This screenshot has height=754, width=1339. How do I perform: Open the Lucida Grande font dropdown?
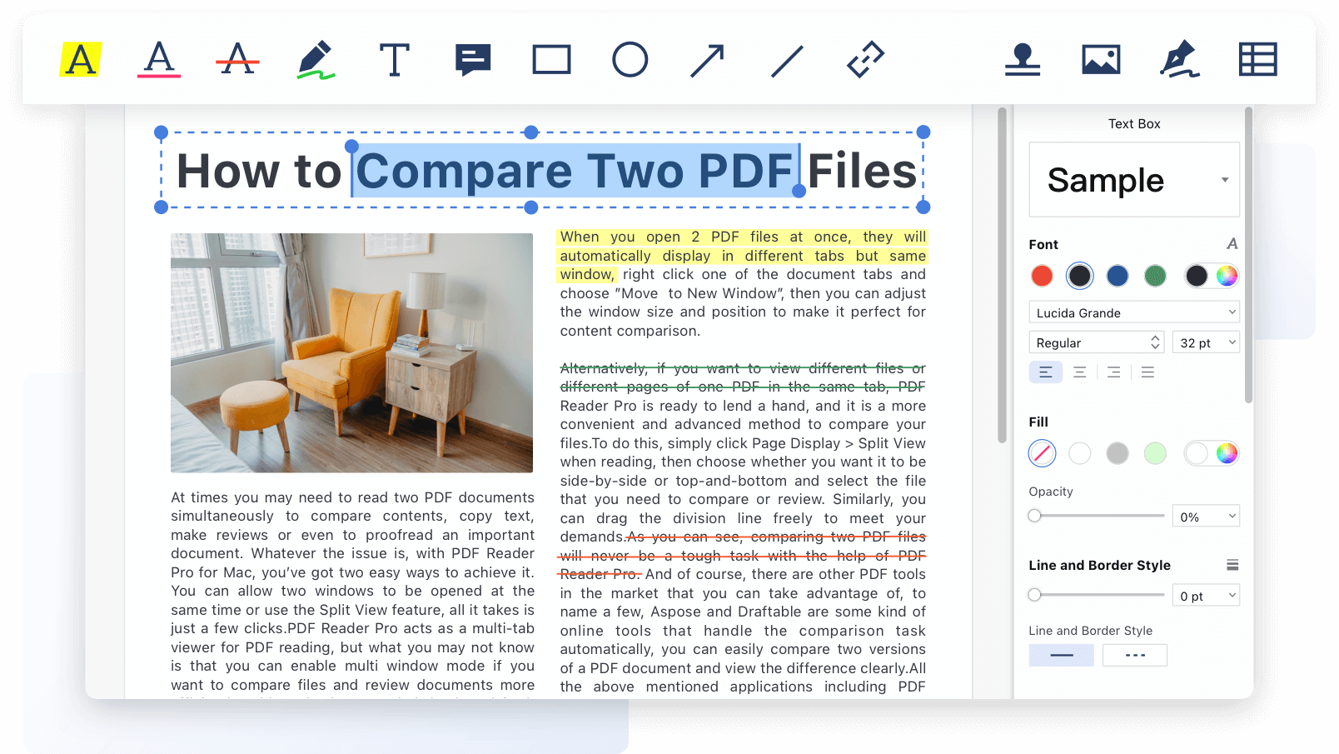(x=1134, y=312)
